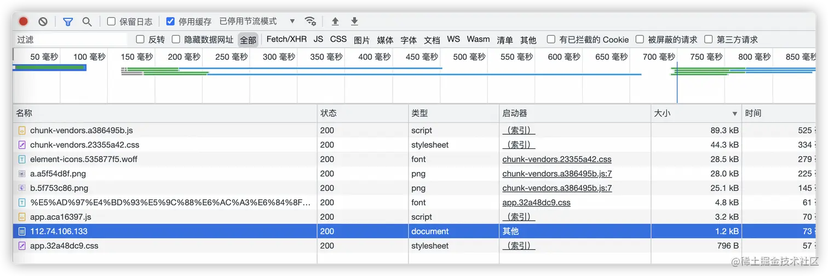Open initiator link for b.5f753c86.png
828x276 pixels.
click(557, 188)
